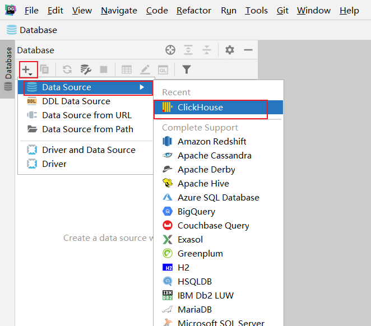Viewport: 371px width, 326px height.
Task: Click the Expand All icon
Action: tap(188, 50)
